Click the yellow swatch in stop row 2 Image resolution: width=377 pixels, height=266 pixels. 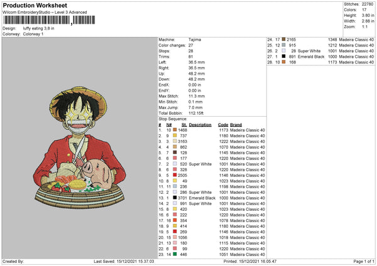click(175, 136)
